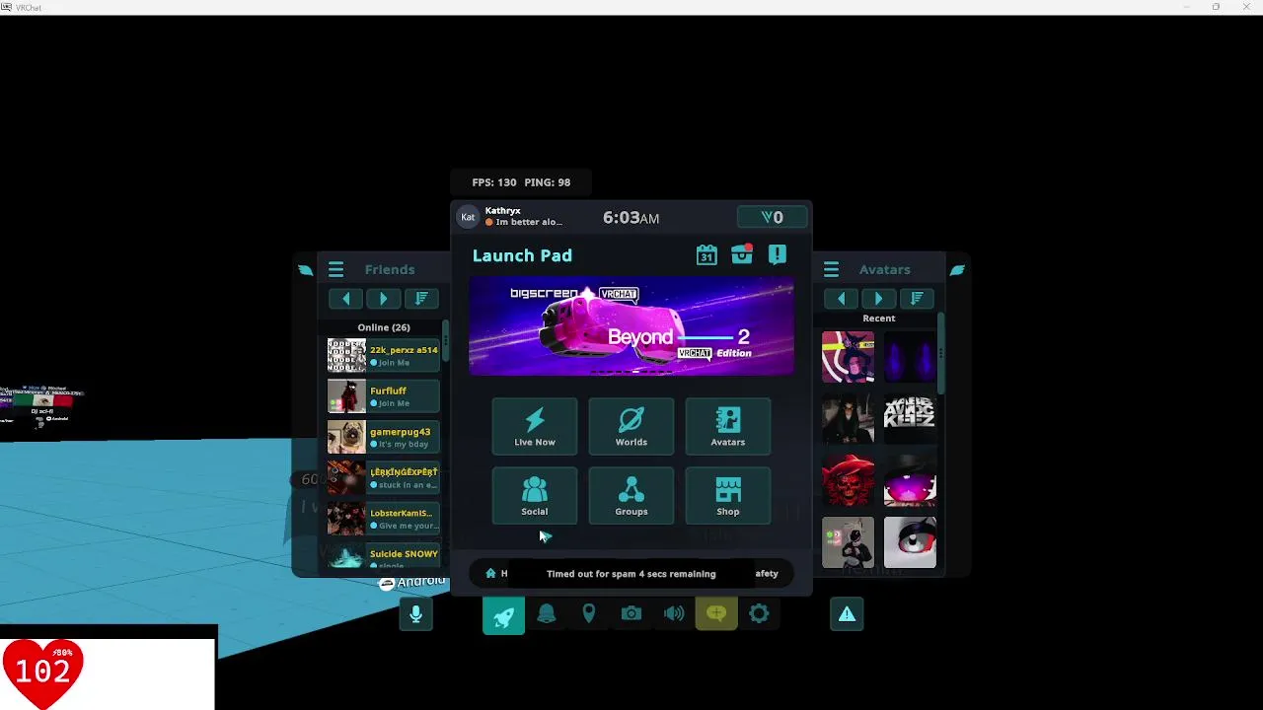
Task: Open the camera tab
Action: [631, 614]
